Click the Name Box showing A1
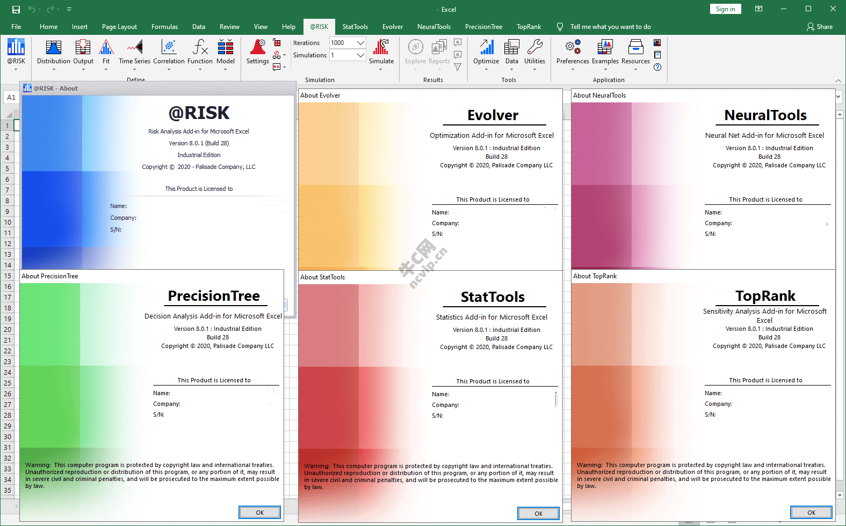This screenshot has width=846, height=526. tap(11, 98)
